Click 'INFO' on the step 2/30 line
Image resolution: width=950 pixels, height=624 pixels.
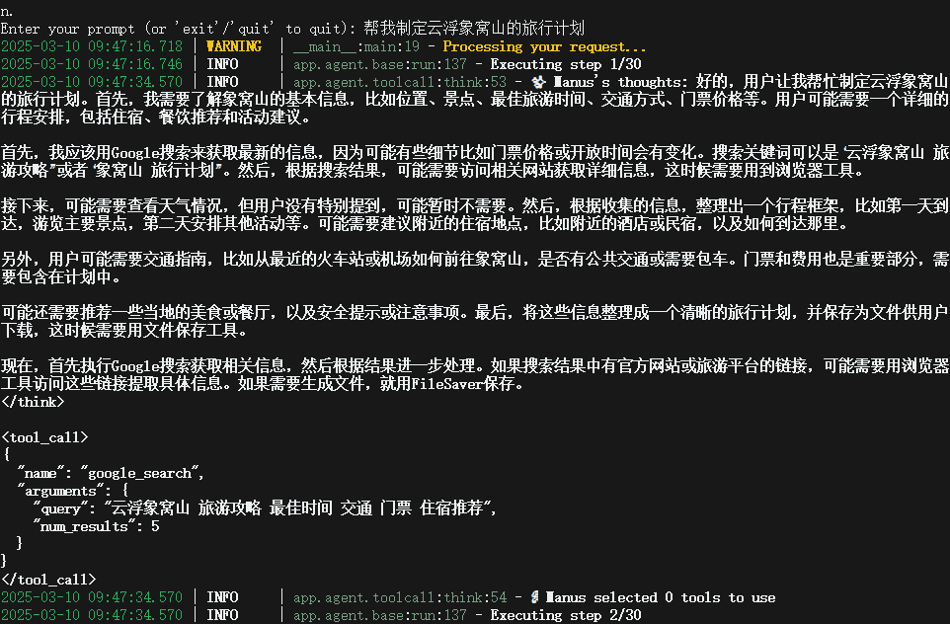(x=222, y=615)
